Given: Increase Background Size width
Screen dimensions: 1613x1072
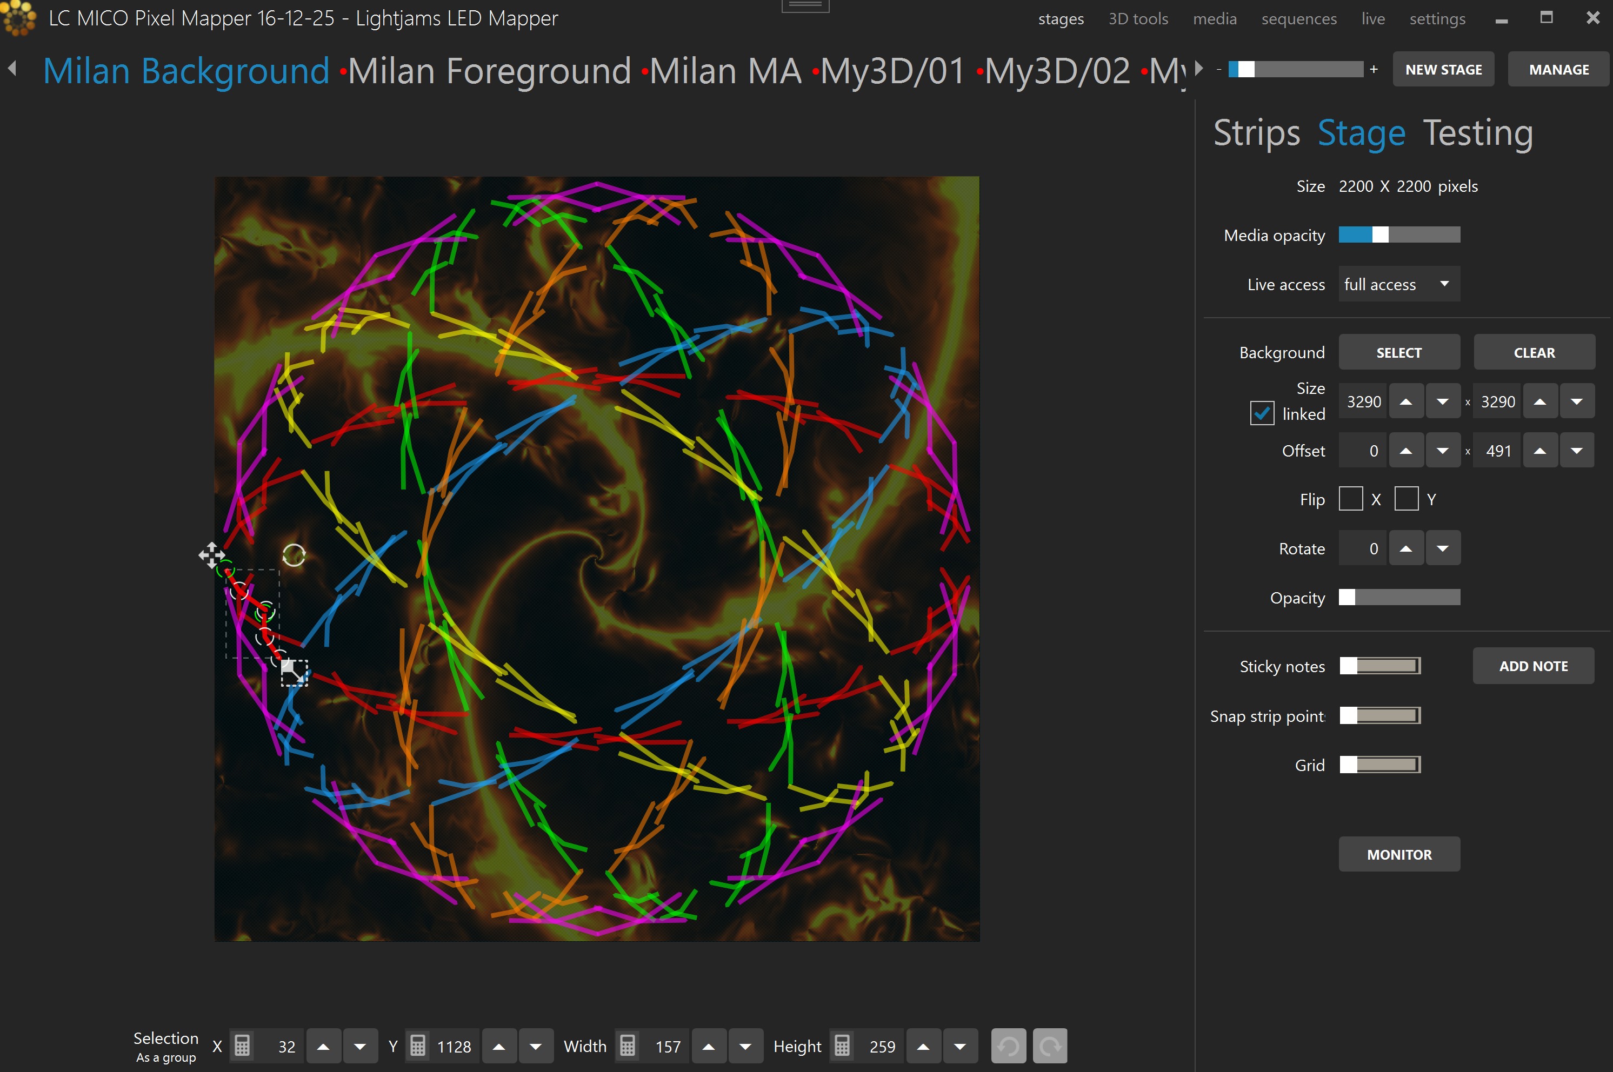Looking at the screenshot, I should pyautogui.click(x=1406, y=401).
